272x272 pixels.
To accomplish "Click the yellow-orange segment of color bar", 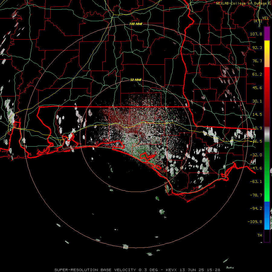I will point(267,54).
